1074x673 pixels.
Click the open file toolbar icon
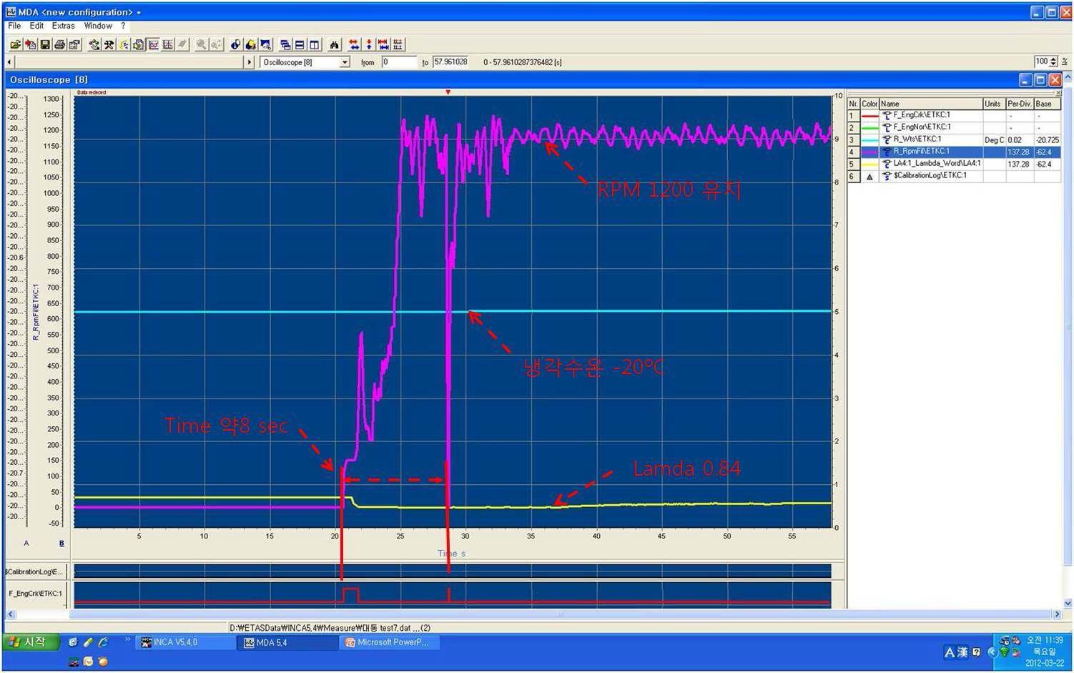15,44
